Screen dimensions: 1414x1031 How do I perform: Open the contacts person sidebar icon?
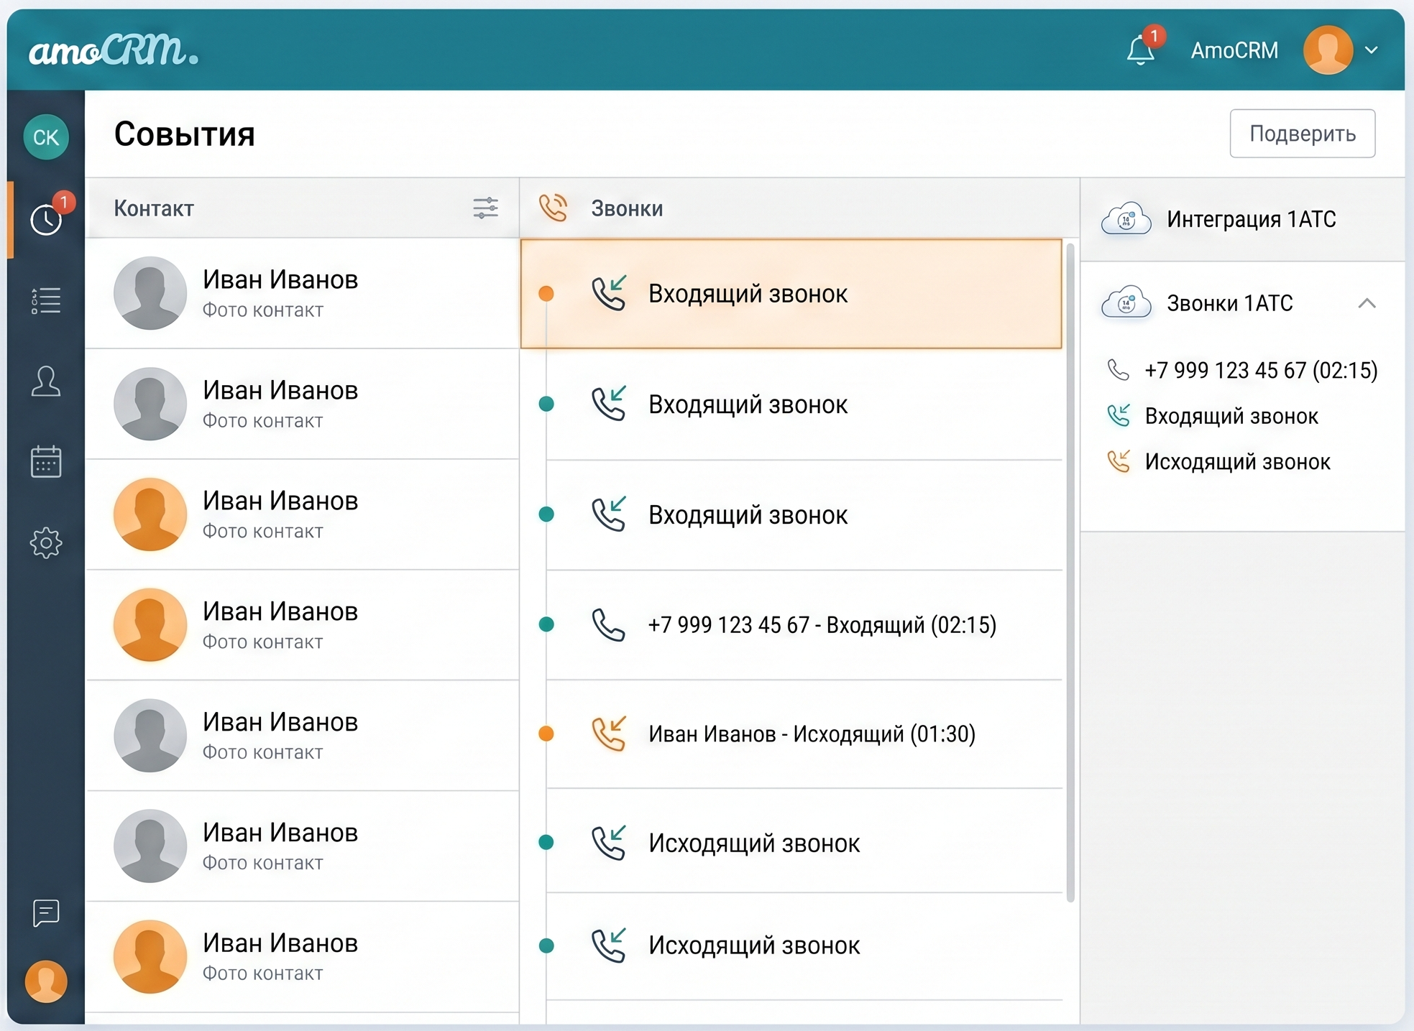[x=46, y=381]
